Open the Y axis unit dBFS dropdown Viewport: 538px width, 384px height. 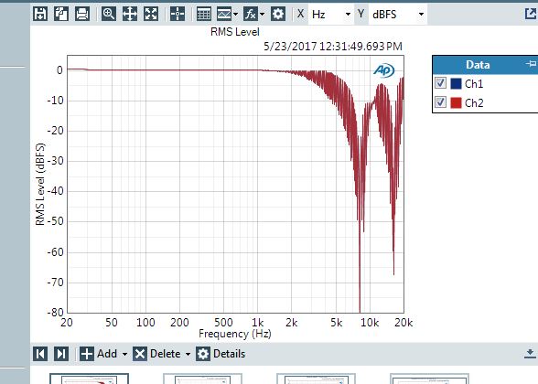click(398, 14)
